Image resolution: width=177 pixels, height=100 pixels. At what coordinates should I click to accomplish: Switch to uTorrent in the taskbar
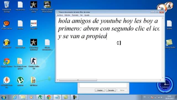tap(40, 97)
